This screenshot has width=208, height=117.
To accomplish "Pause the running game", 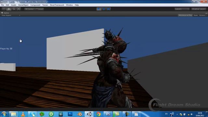I will coord(104,9).
